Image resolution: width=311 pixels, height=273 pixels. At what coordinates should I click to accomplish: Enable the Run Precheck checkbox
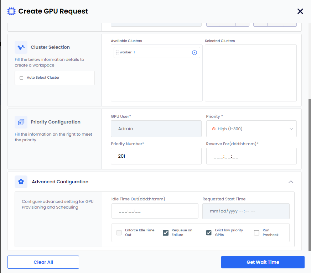click(x=256, y=233)
